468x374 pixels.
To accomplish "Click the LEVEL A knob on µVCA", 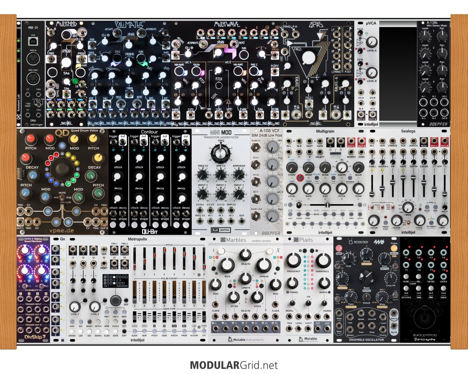I will point(371,42).
